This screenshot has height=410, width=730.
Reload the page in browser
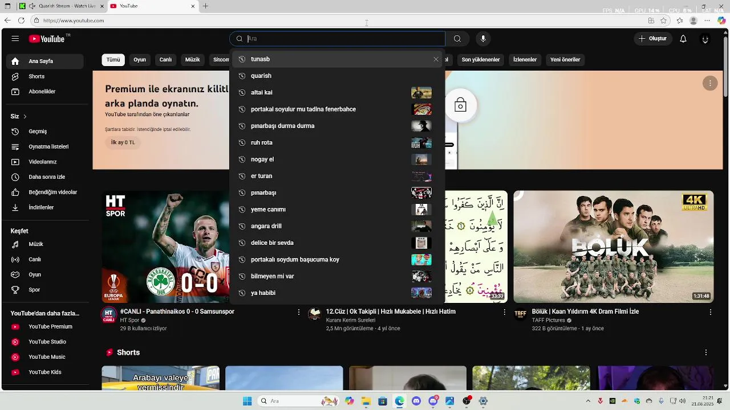click(x=21, y=20)
